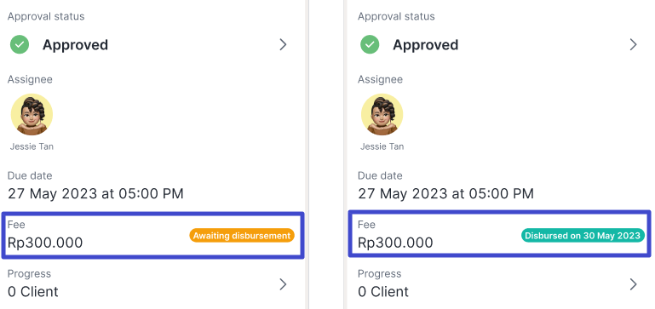Screen dimensions: 655x309
Task: Expand Approved status chevron in left panel
Action: [284, 44]
